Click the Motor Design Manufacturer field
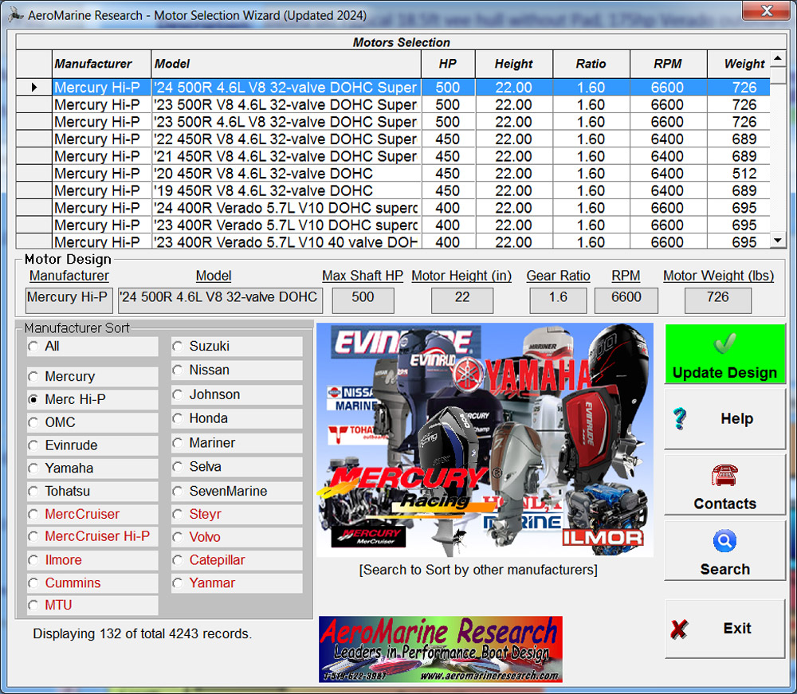 tap(69, 300)
